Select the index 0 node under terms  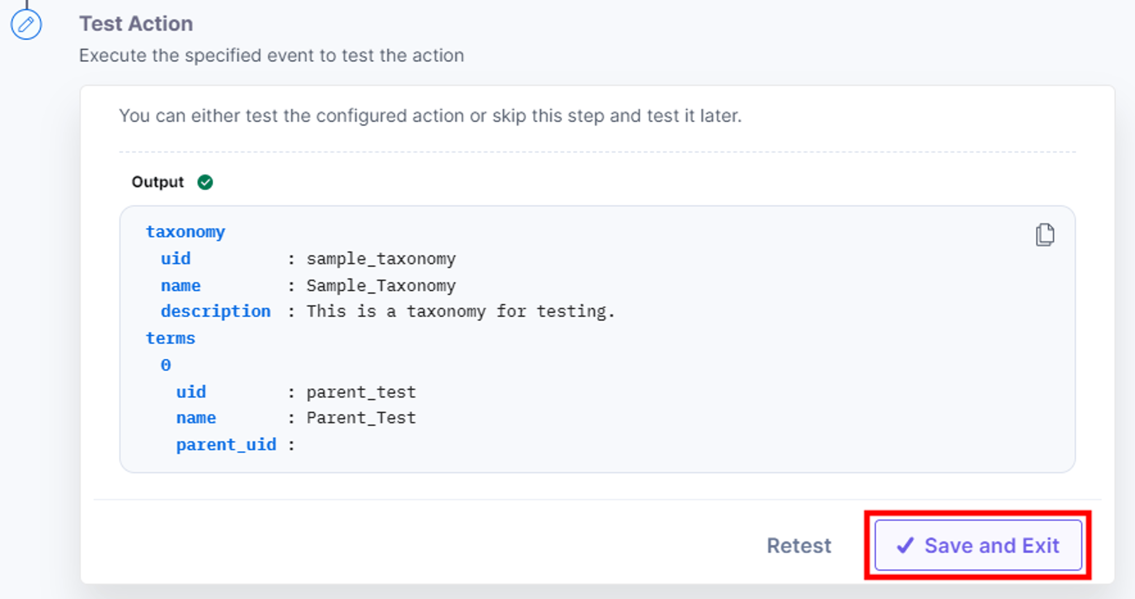166,365
